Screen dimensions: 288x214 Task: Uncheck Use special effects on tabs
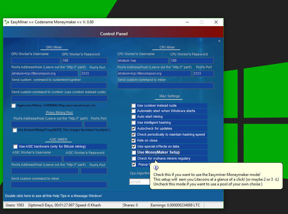tap(134, 147)
